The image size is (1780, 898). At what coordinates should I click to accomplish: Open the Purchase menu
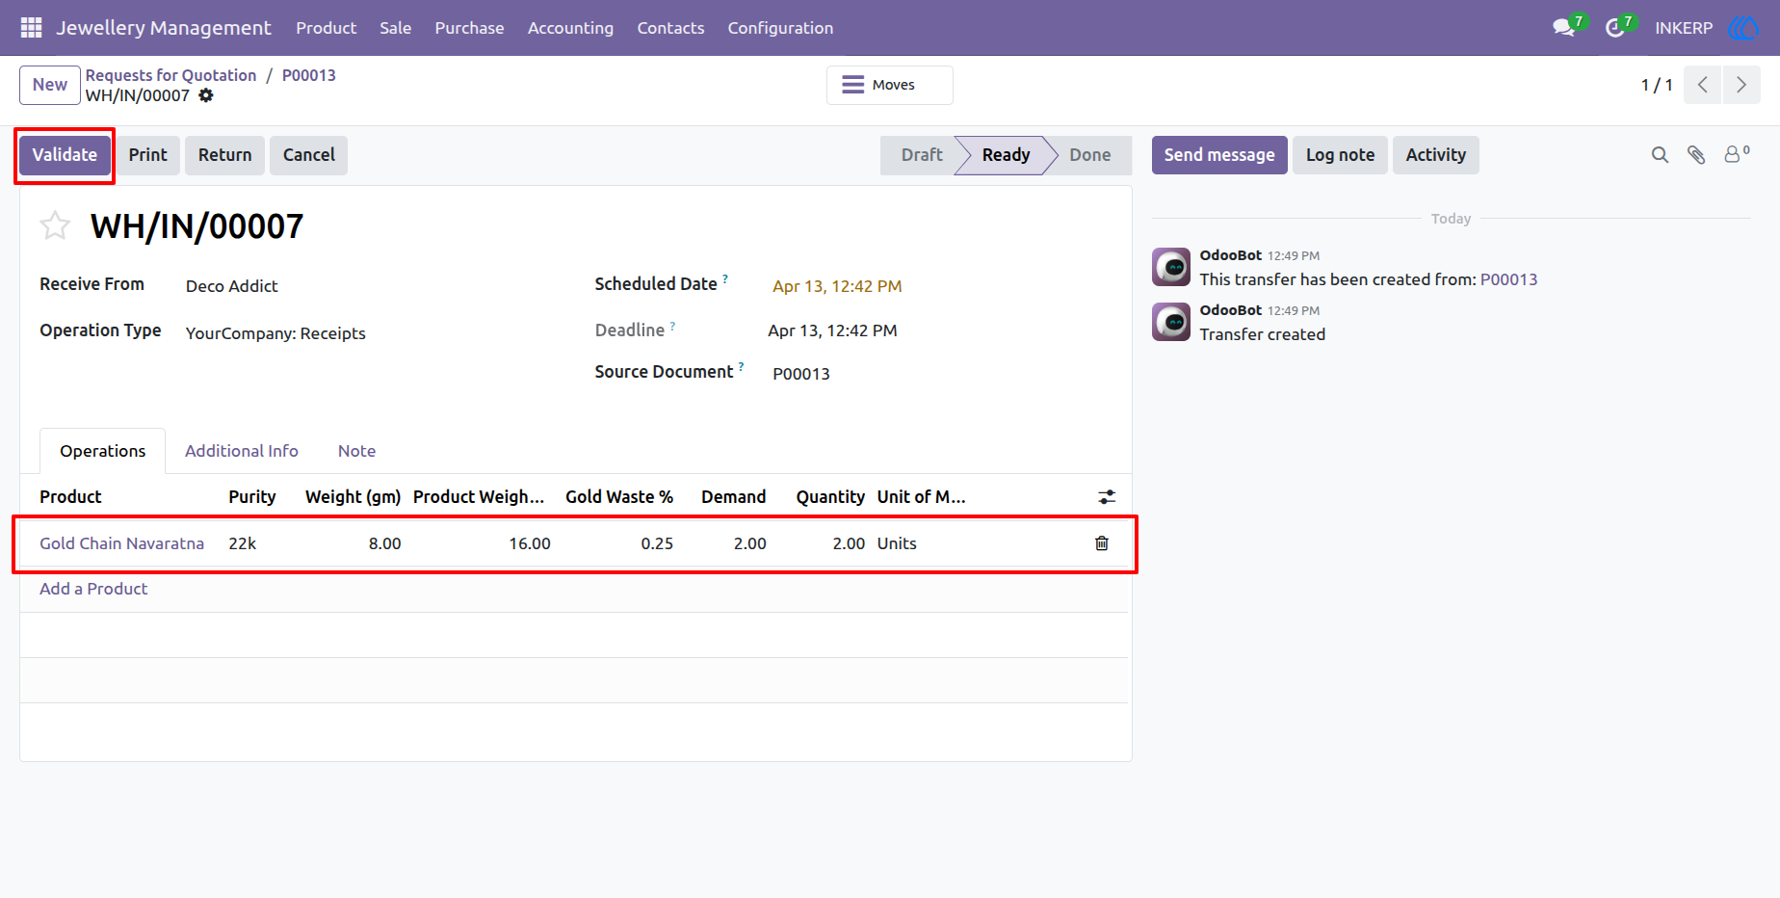coord(469,28)
